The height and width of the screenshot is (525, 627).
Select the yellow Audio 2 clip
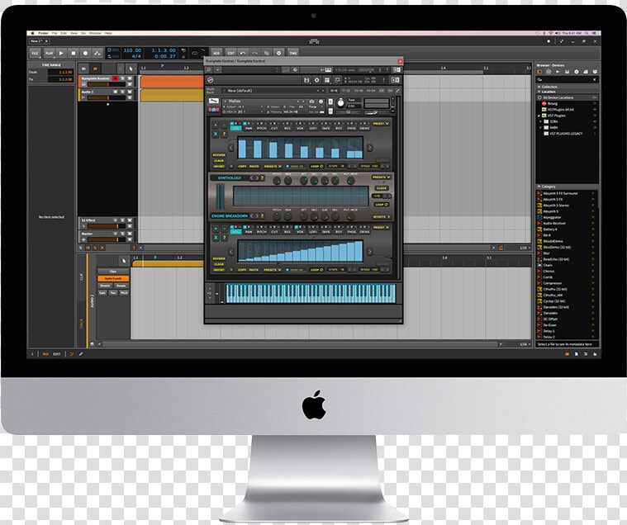point(172,95)
